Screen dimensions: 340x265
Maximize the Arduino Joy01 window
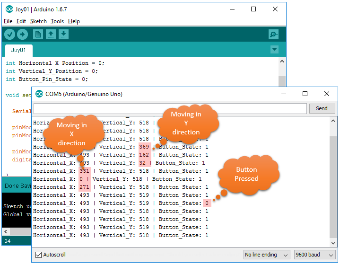coord(253,9)
